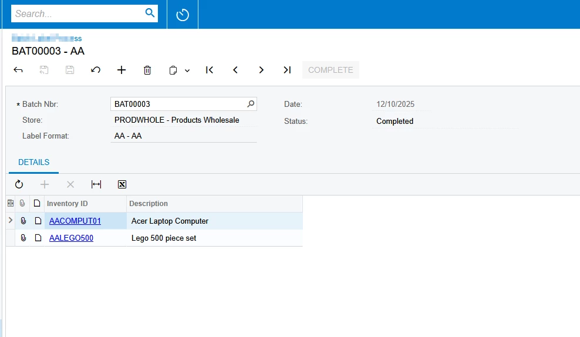Image resolution: width=580 pixels, height=337 pixels.
Task: Click the Save and Close icon
Action: (x=44, y=70)
